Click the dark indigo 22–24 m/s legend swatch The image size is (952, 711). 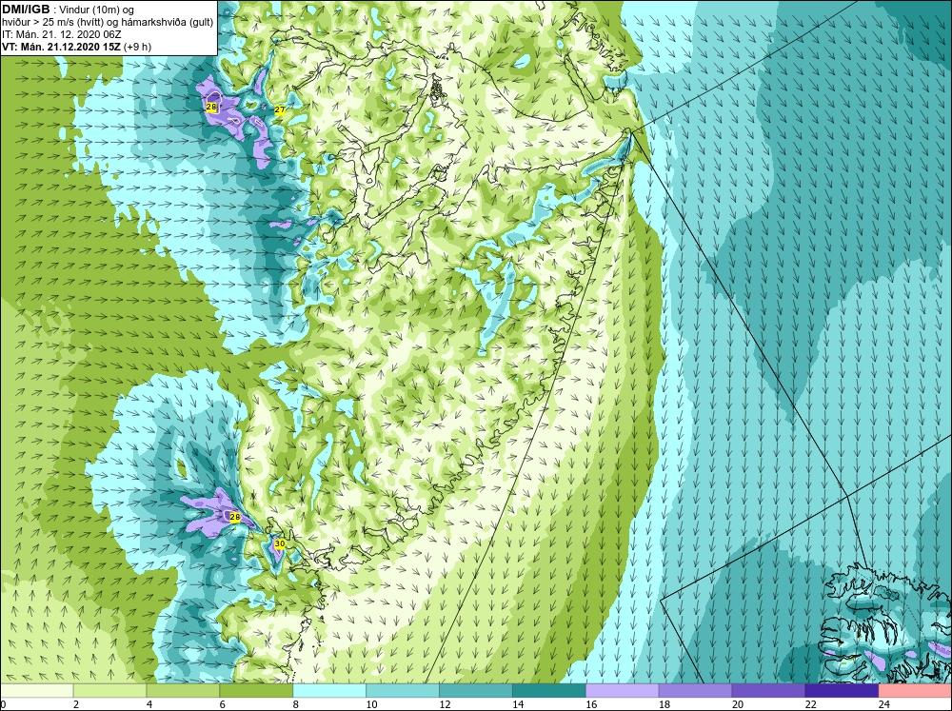[x=842, y=691]
